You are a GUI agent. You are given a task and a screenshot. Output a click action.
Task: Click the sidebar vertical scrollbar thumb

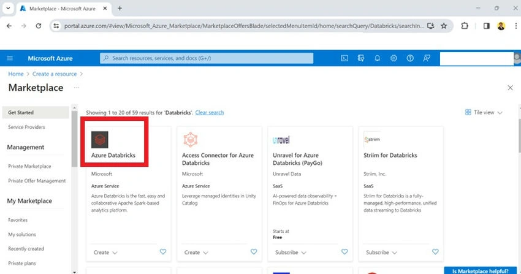click(74, 139)
